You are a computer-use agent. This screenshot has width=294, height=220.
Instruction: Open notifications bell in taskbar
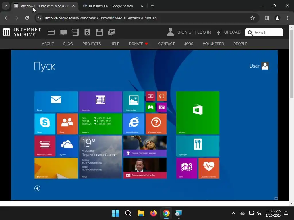[x=286, y=213]
